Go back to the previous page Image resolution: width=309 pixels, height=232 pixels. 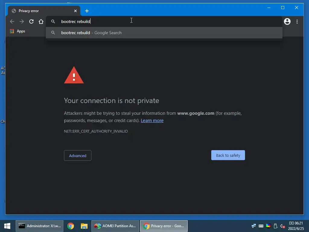(12, 21)
